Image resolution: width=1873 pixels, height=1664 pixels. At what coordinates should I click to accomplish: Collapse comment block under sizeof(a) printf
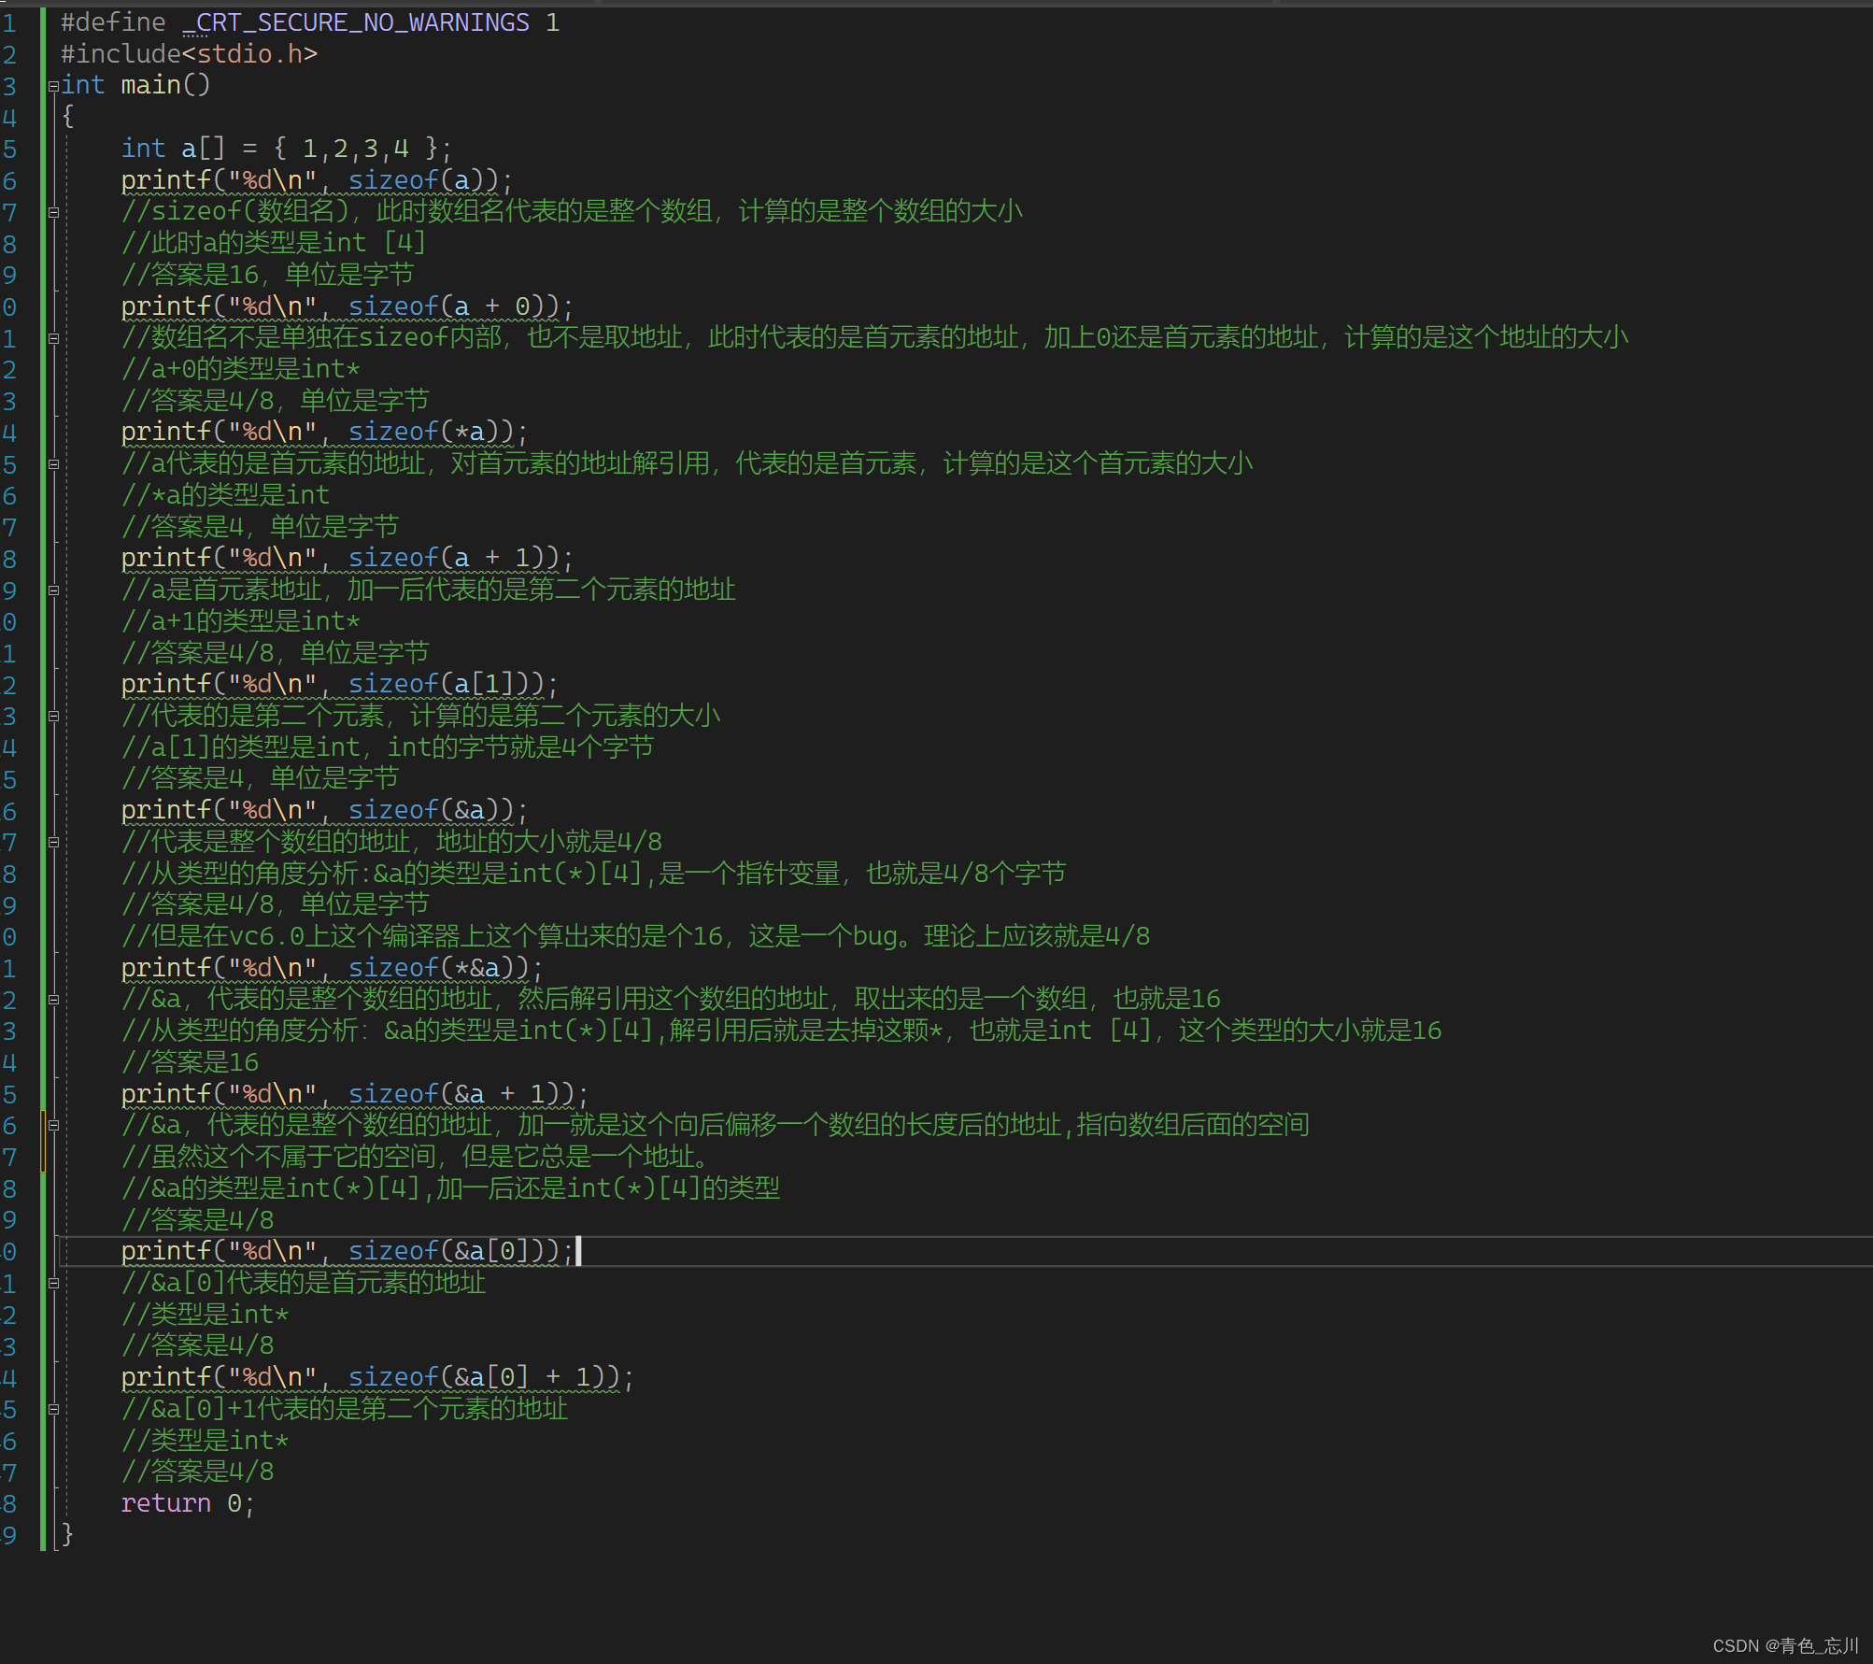[53, 212]
